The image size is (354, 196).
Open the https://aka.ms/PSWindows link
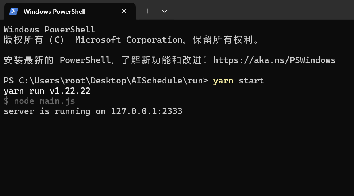(x=274, y=60)
